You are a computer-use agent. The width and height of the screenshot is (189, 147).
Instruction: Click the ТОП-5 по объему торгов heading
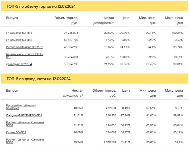41,6
